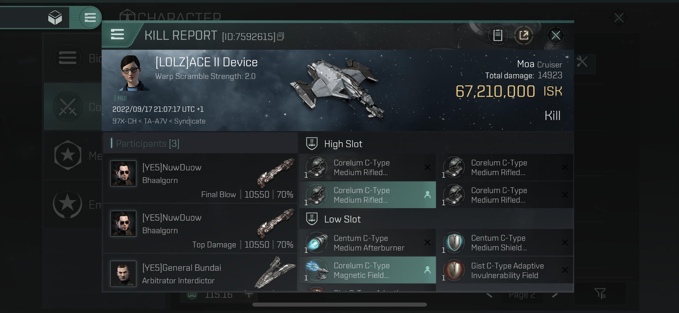
Task: Click the wrench and screwdriver icon
Action: point(582,62)
